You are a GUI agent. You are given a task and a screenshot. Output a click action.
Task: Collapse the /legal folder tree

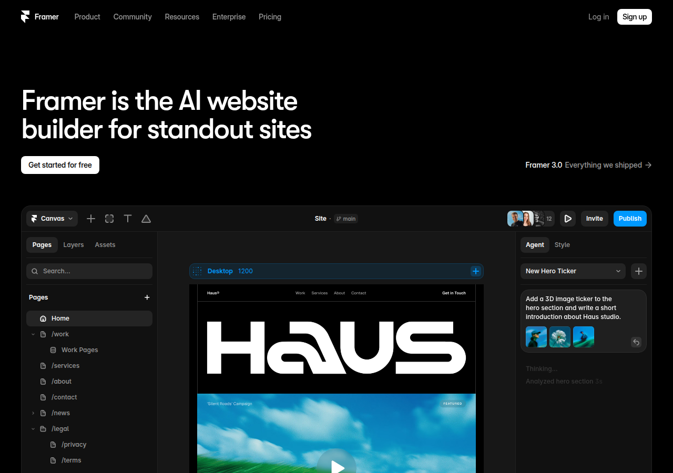[x=33, y=429]
